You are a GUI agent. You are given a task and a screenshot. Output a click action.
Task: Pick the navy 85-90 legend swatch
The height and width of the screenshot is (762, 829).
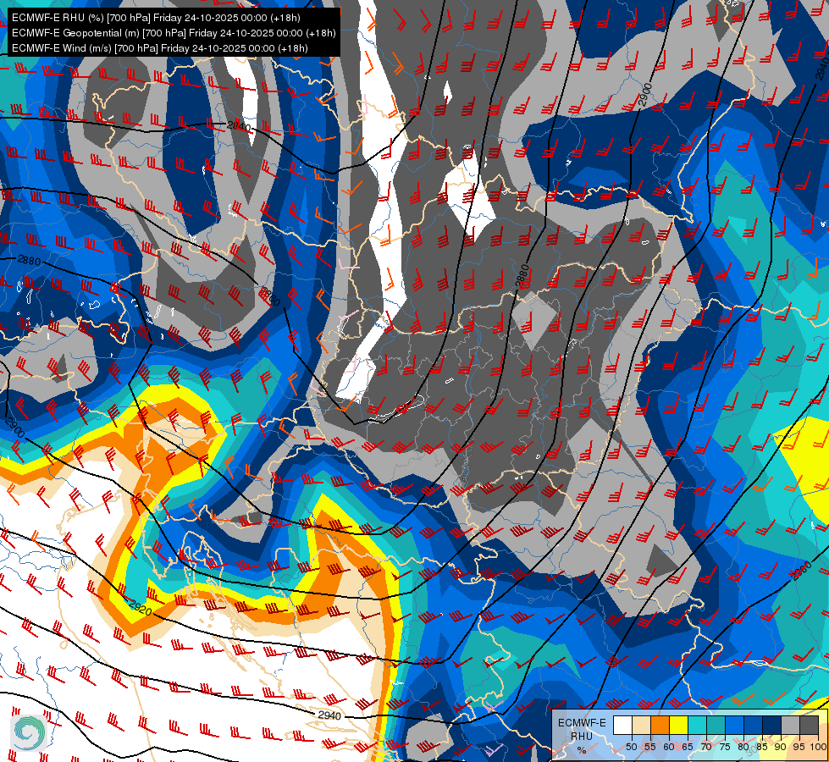tap(772, 725)
